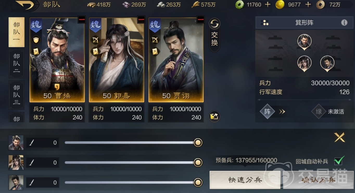Close troop allocation with golden crossed-swords icon
Screen dimensions: 355x193
click(340, 137)
